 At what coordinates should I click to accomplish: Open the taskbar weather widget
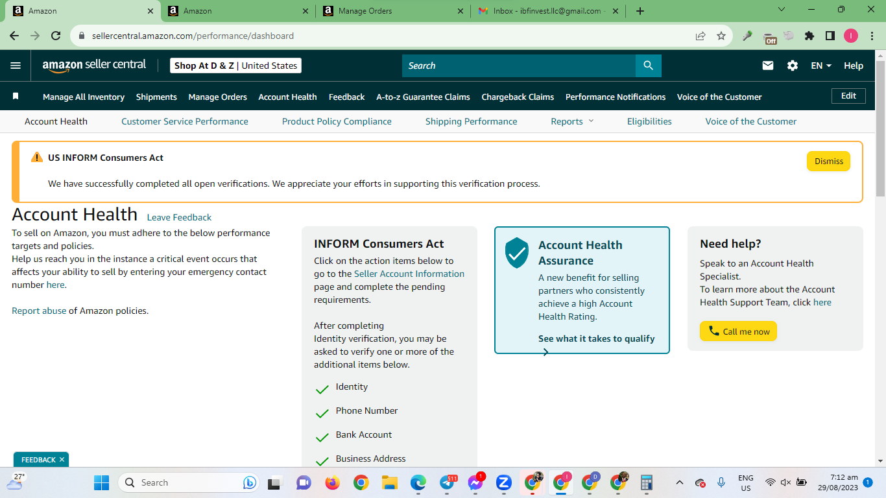click(x=15, y=482)
